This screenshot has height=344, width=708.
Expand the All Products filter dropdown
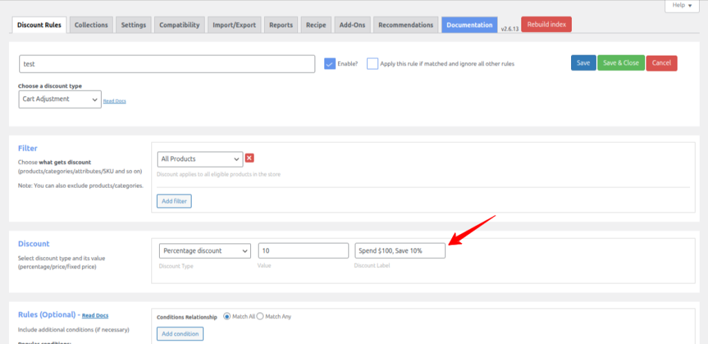click(x=200, y=159)
